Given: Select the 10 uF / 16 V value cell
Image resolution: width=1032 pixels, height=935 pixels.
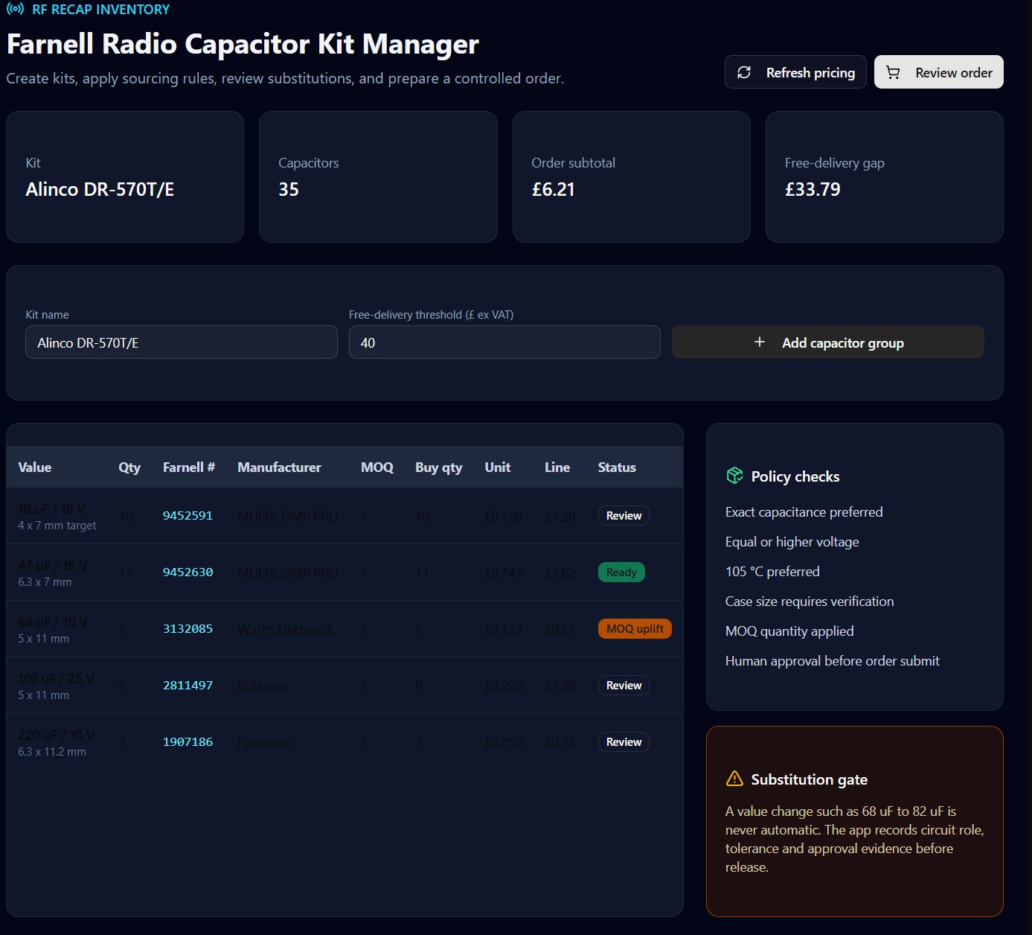Looking at the screenshot, I should [52, 508].
